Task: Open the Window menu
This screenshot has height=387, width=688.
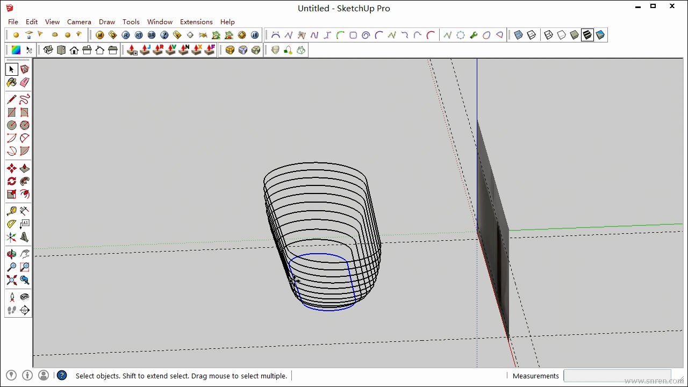Action: [x=160, y=21]
